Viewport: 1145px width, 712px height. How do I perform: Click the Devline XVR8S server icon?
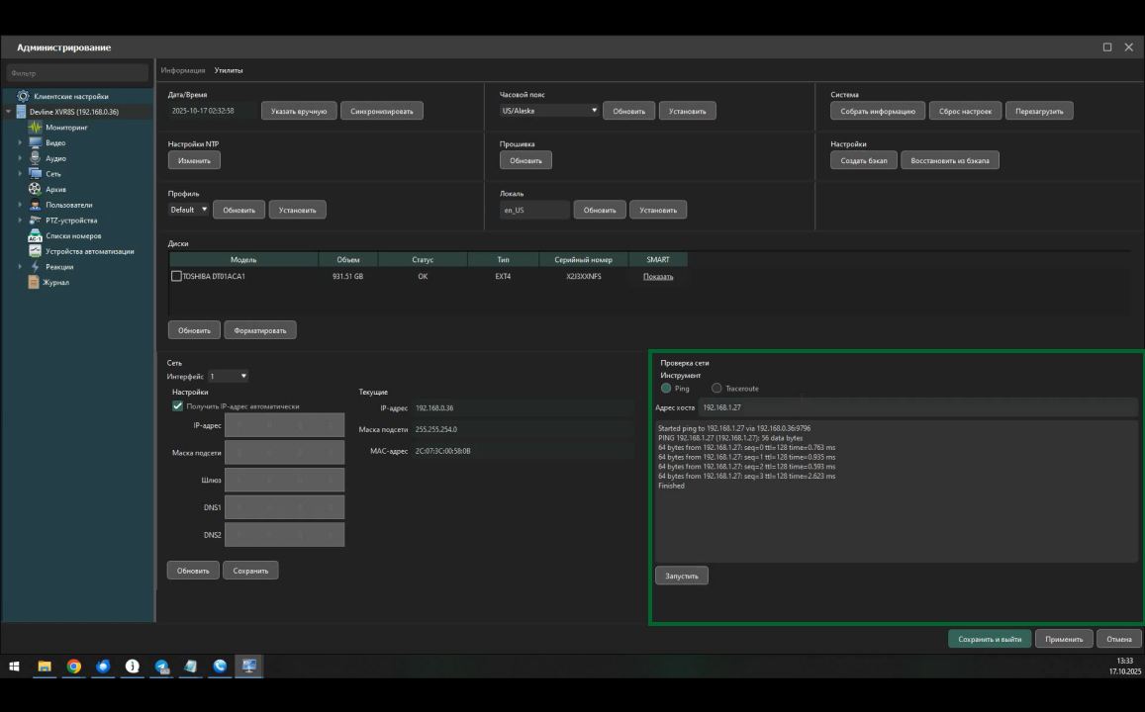(x=21, y=112)
